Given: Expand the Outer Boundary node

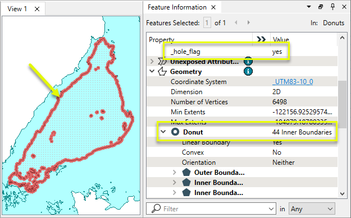Looking at the screenshot, I should point(175,173).
